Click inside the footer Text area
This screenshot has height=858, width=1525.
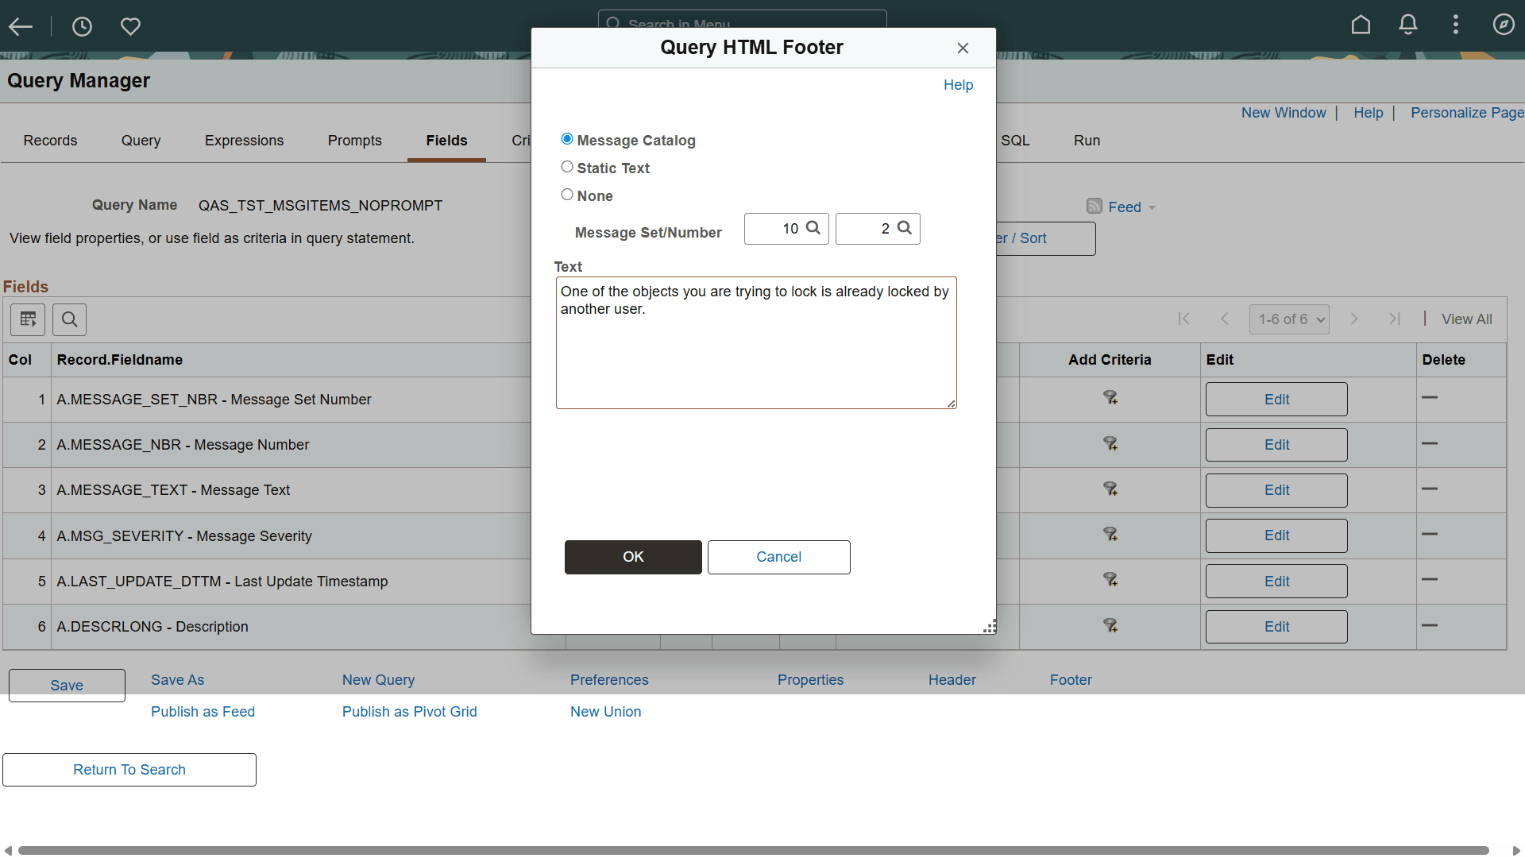tap(755, 342)
